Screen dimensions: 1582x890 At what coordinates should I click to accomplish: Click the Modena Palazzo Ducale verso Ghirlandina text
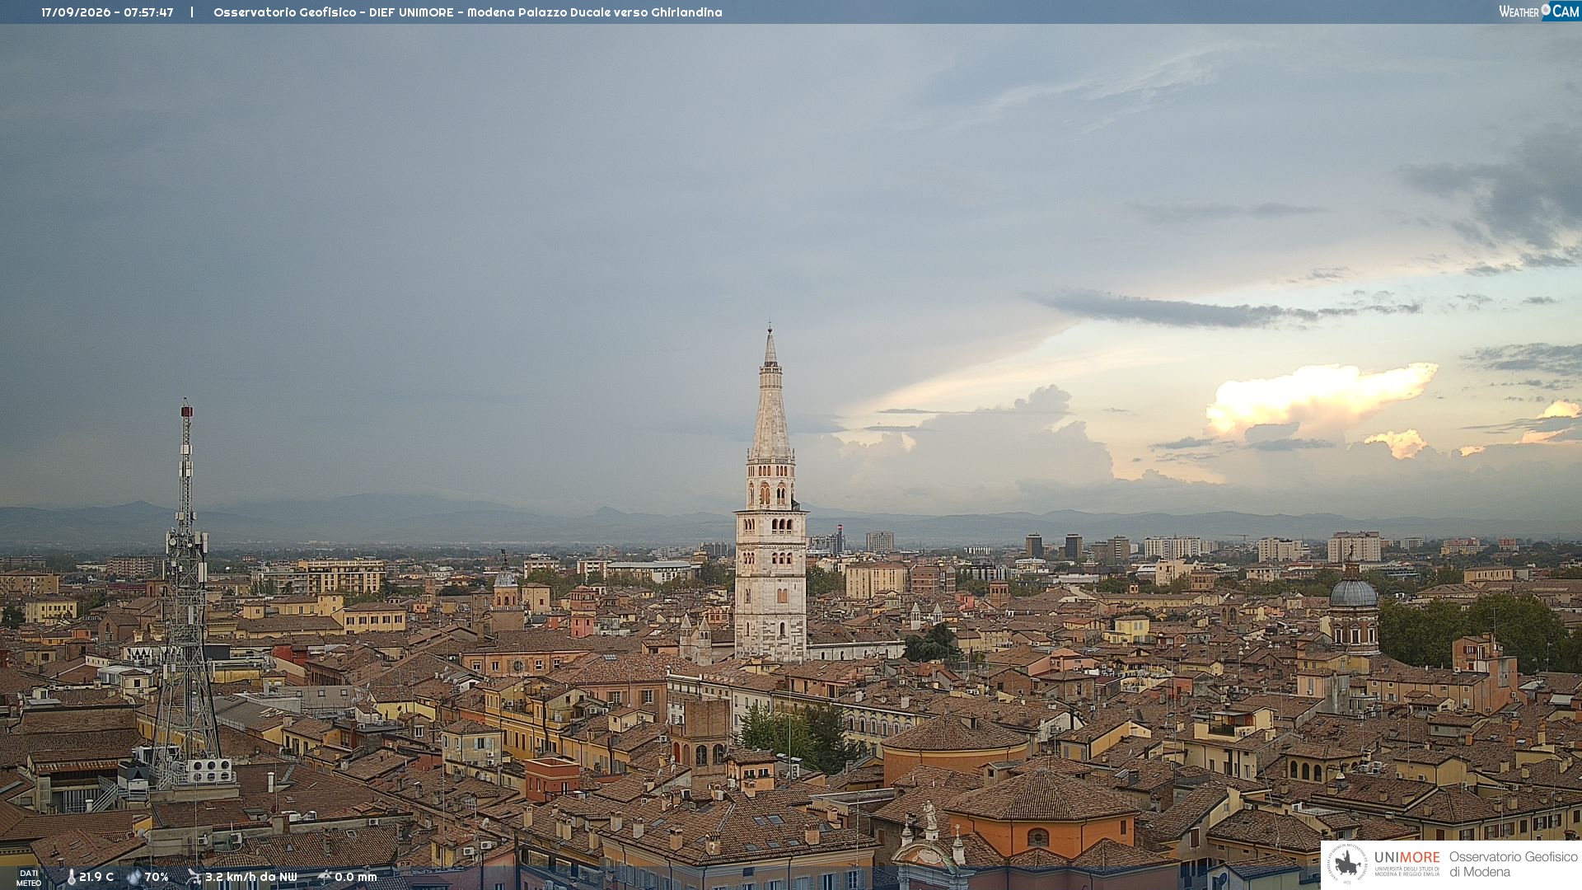[x=595, y=12]
